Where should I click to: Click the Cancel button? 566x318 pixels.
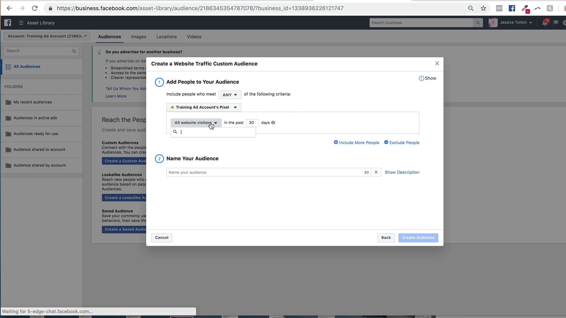pyautogui.click(x=162, y=238)
